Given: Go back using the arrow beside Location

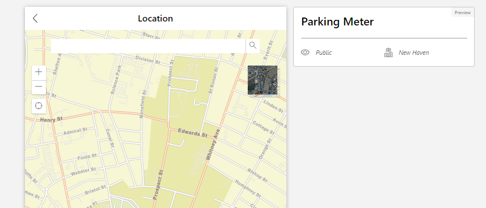Looking at the screenshot, I should pos(35,18).
